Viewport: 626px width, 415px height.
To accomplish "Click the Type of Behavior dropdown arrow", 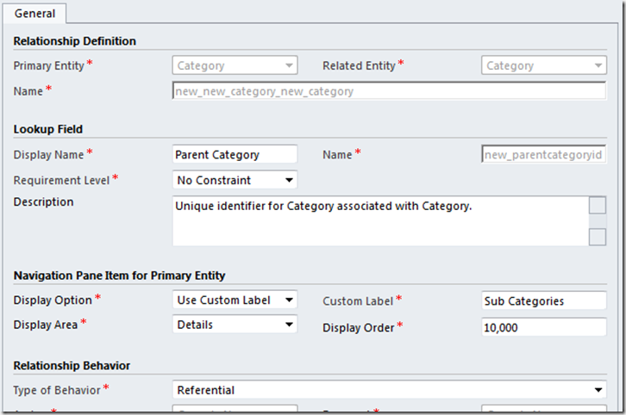I will tap(599, 390).
